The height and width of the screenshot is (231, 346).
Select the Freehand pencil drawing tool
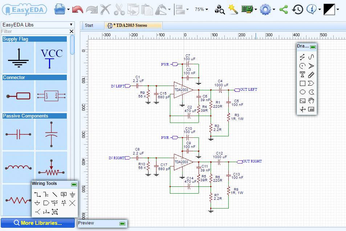coord(311,74)
